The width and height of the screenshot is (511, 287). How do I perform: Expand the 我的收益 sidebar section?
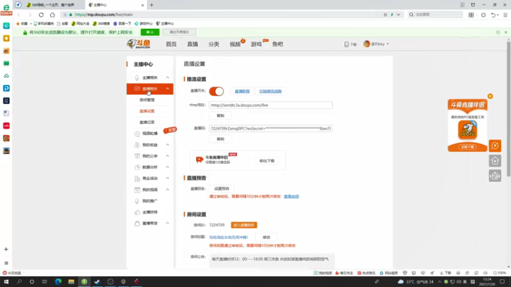point(167,145)
